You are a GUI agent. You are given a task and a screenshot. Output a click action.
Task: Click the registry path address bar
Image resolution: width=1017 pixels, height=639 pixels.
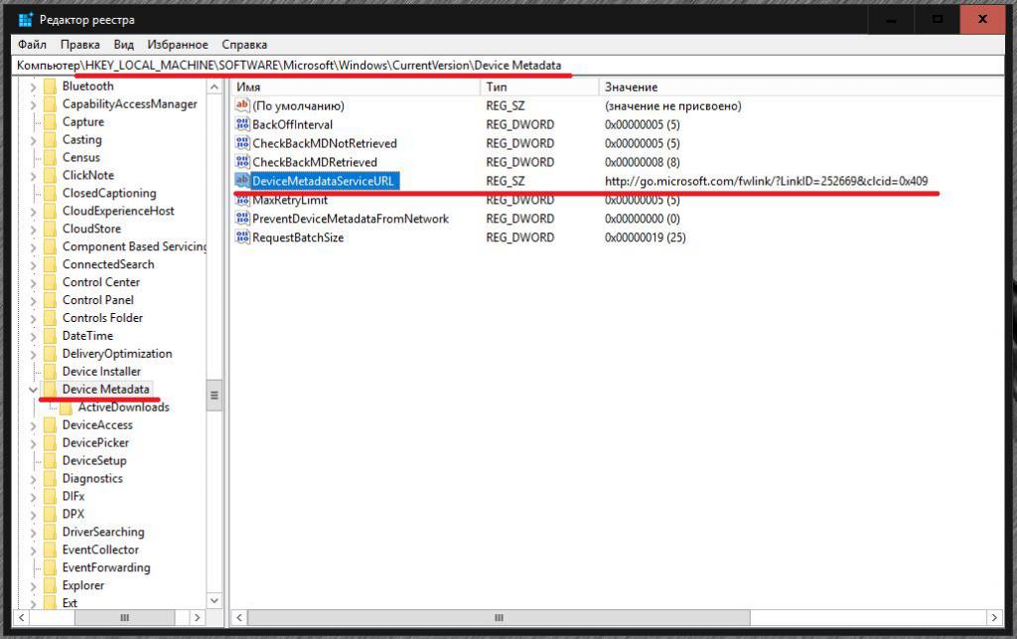tap(508, 66)
